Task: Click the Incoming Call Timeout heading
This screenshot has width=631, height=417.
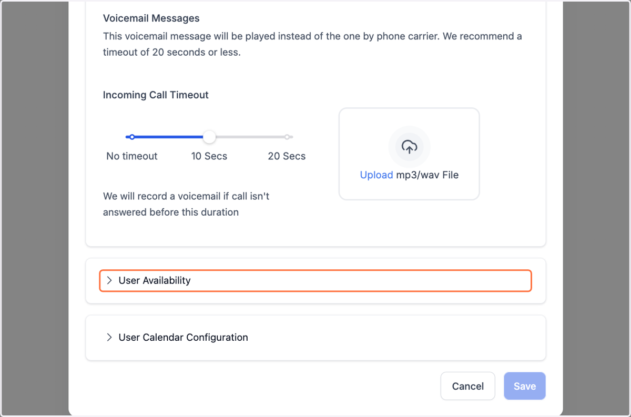Action: 156,95
